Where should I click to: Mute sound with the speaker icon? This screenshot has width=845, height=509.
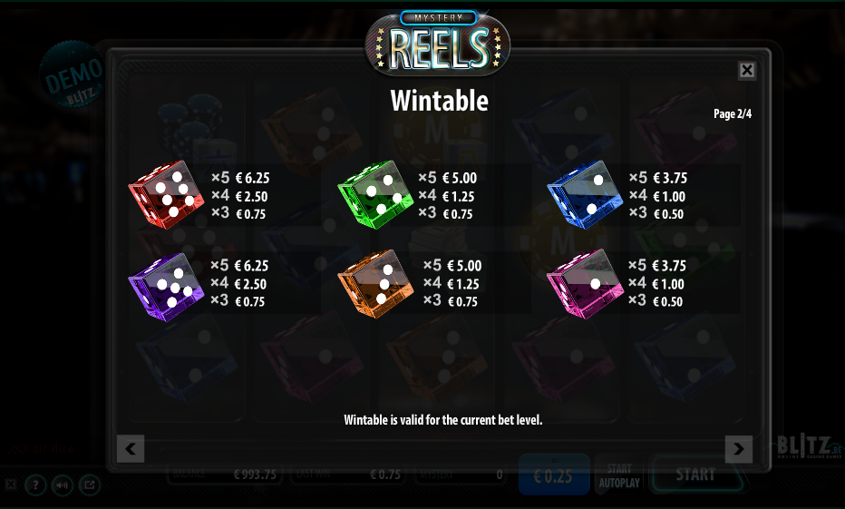pos(62,485)
